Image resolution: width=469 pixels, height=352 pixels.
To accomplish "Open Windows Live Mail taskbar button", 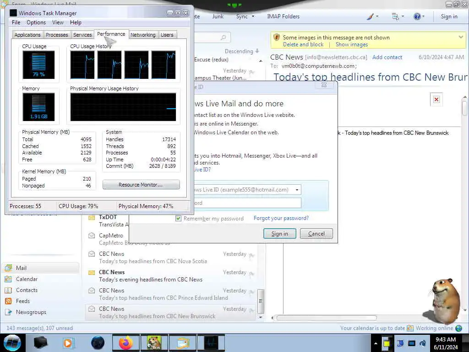I will pyautogui.click(x=182, y=343).
